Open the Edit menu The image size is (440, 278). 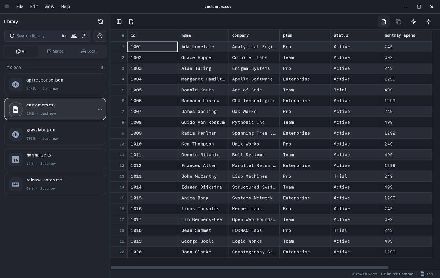tap(34, 7)
